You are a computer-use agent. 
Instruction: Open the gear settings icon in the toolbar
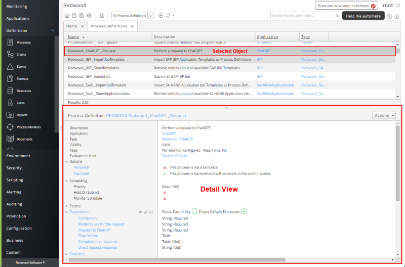click(x=90, y=16)
